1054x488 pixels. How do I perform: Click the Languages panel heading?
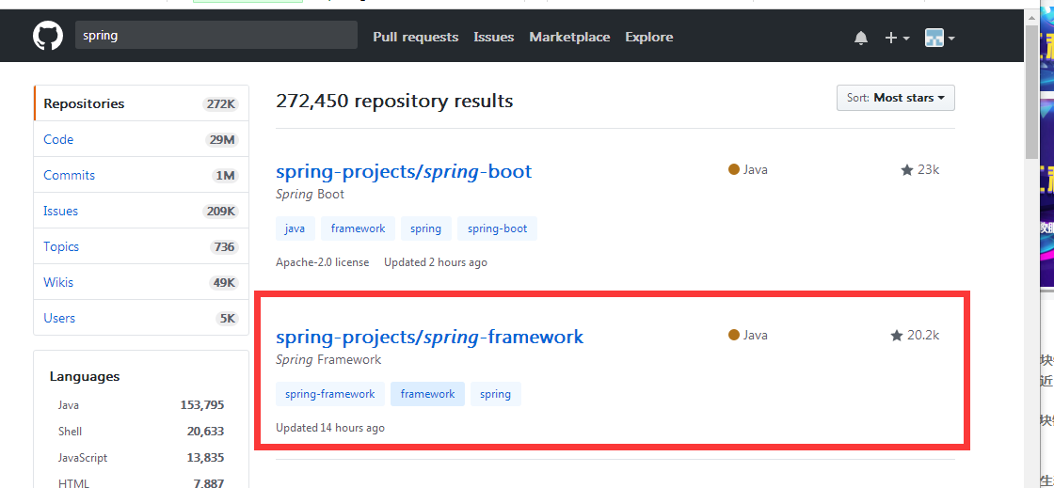[x=85, y=376]
